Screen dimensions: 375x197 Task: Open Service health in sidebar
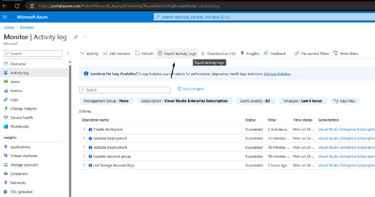(22, 117)
